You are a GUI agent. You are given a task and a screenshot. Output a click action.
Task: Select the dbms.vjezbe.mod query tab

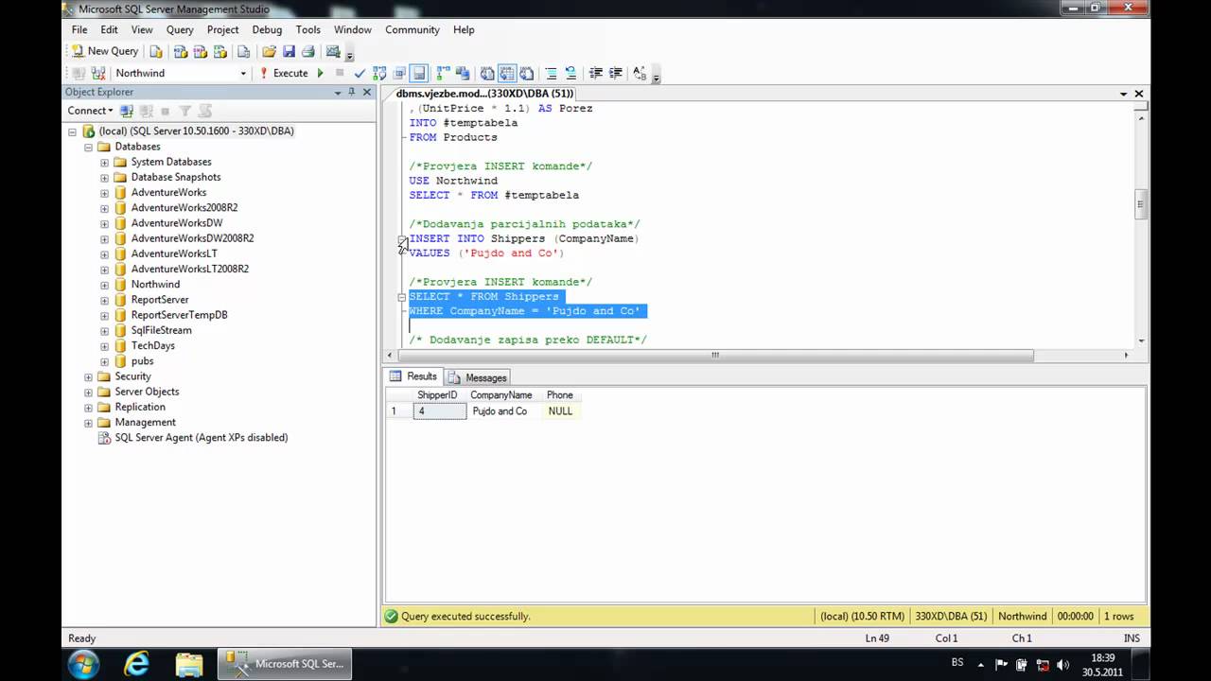coord(485,94)
